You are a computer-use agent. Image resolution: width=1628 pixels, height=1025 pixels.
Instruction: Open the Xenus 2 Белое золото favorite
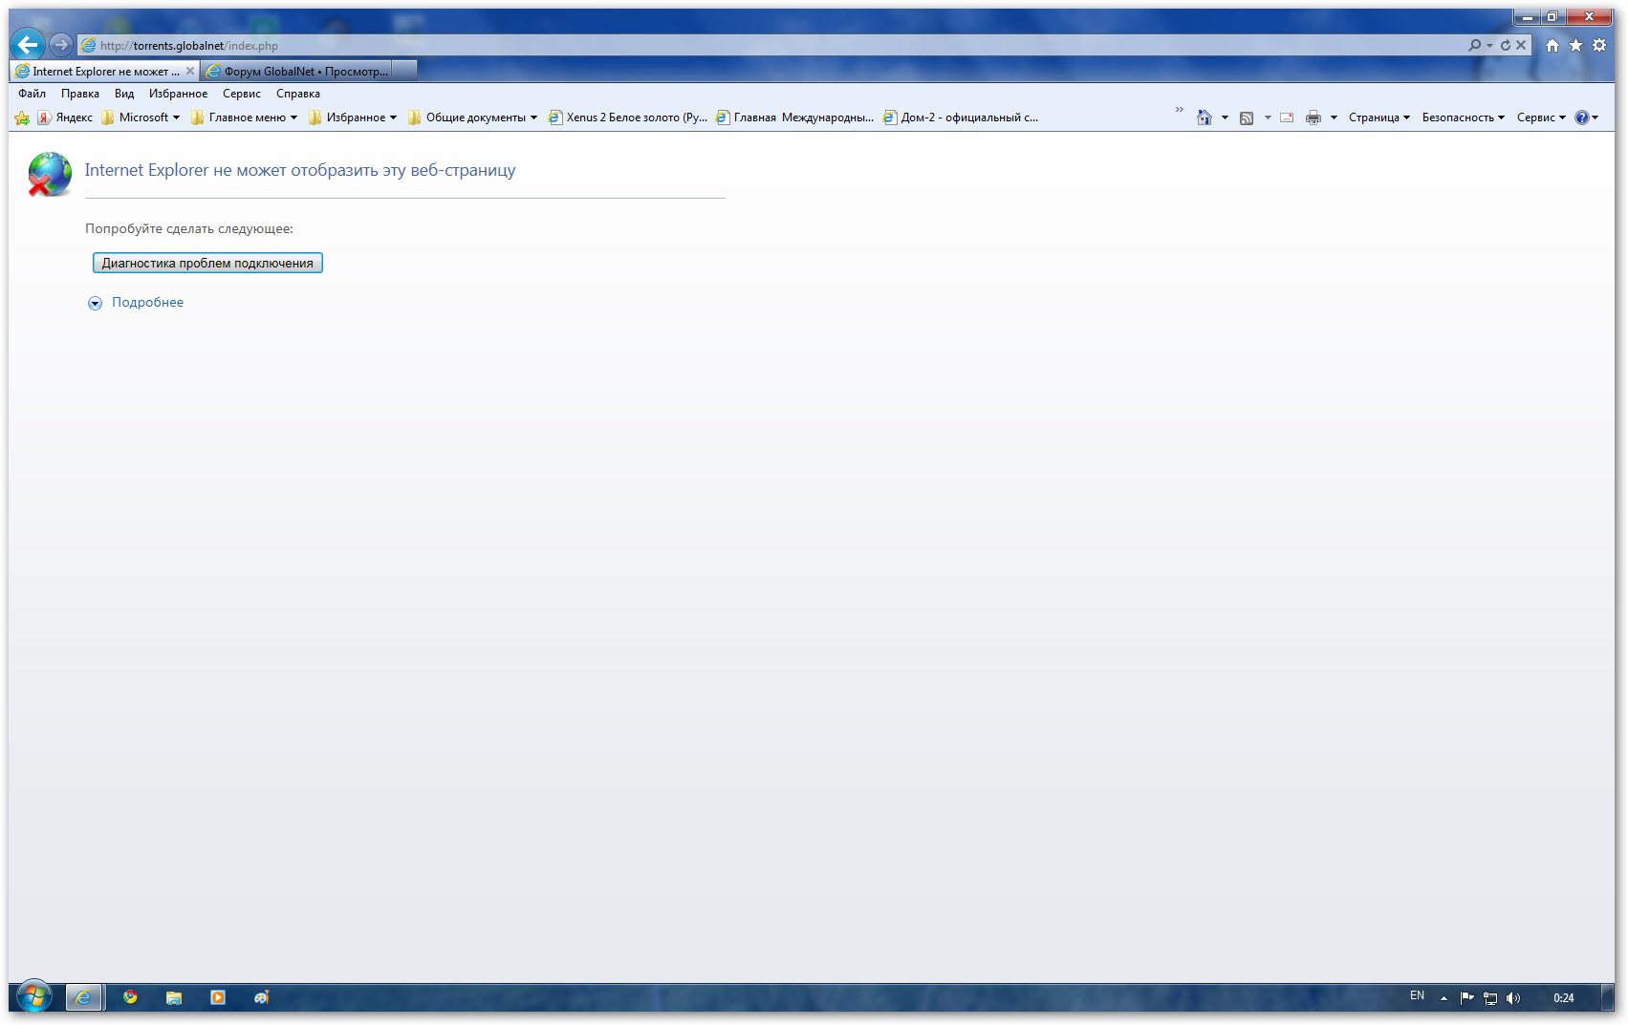(628, 117)
